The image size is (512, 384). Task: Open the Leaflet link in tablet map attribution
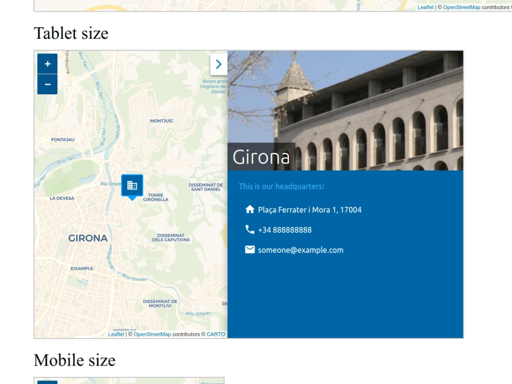pos(116,334)
